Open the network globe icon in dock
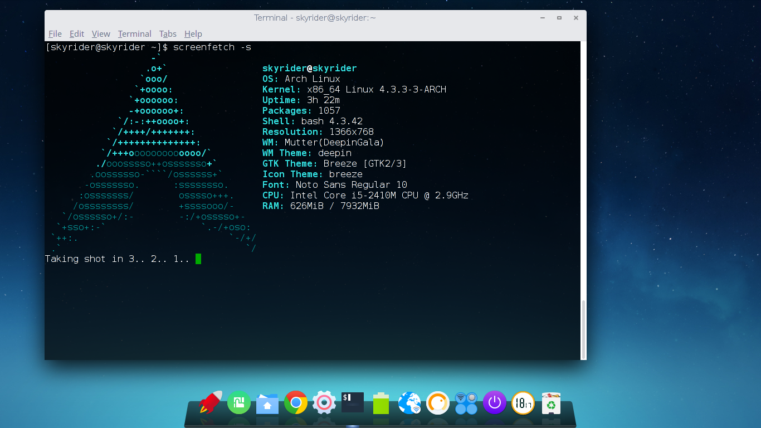Screen dimensions: 761x428 pyautogui.click(x=409, y=403)
